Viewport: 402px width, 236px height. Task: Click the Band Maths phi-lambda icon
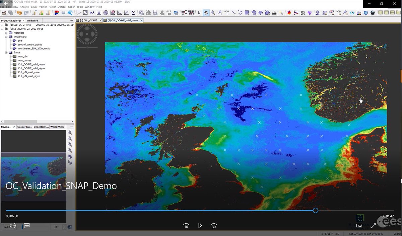tap(92, 13)
